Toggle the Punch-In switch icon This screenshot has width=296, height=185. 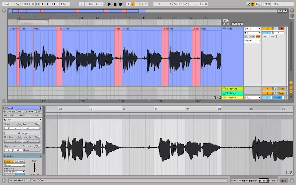(x=175, y=4)
